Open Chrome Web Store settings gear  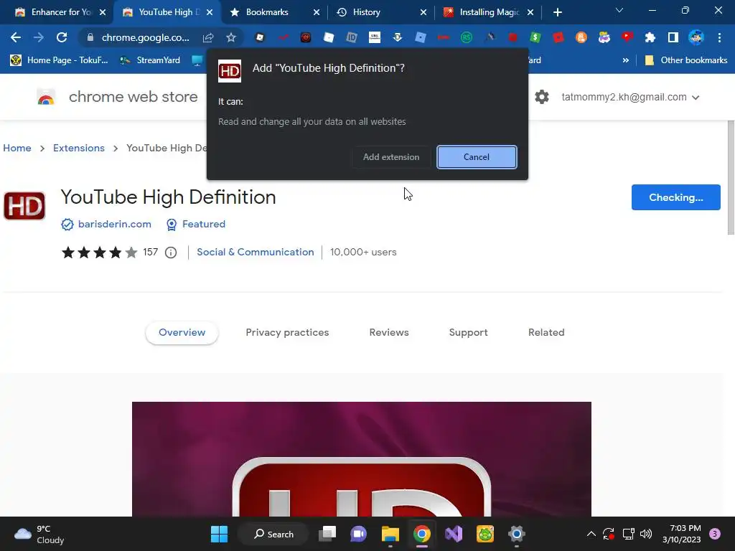pyautogui.click(x=541, y=97)
